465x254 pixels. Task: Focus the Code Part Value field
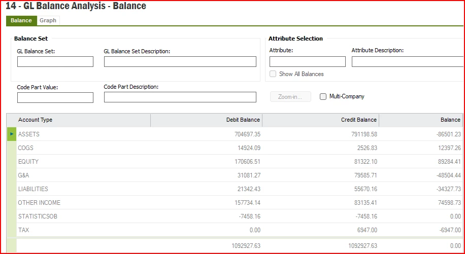coord(55,98)
